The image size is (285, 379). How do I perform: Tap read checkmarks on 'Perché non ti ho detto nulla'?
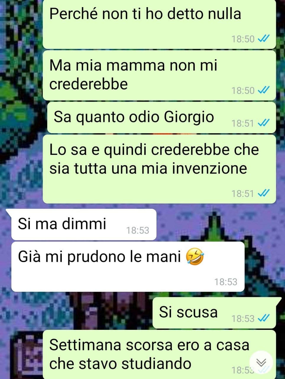263,39
